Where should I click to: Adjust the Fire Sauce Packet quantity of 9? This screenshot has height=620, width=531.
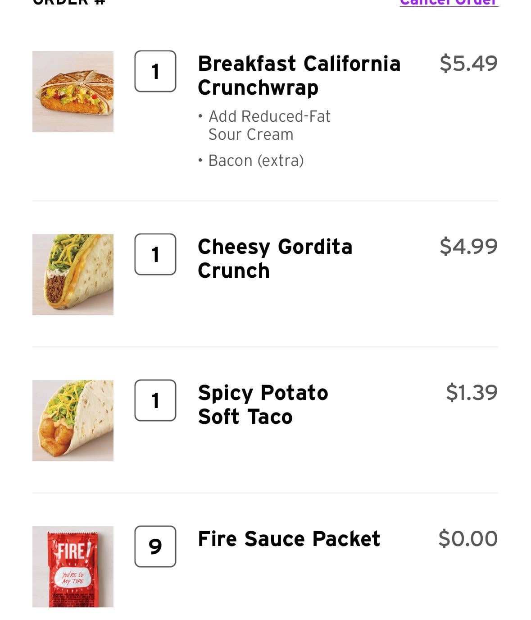(x=155, y=547)
